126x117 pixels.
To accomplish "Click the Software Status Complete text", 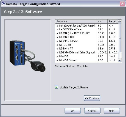I will (82, 66).
